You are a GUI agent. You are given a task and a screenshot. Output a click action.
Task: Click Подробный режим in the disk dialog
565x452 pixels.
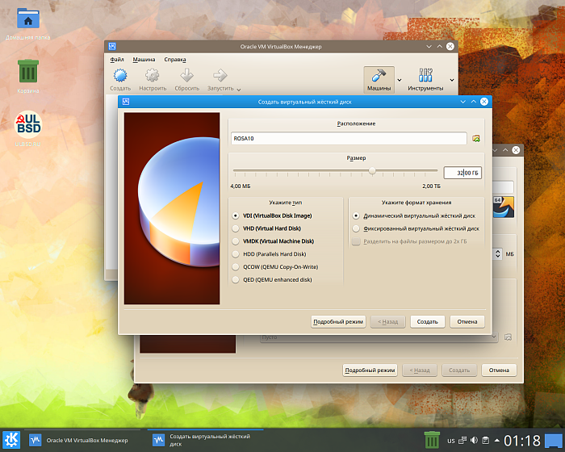(x=338, y=321)
